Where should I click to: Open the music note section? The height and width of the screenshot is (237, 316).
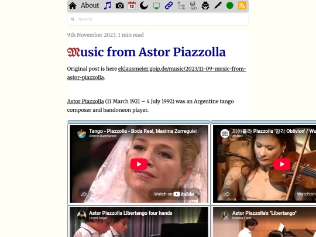108,6
